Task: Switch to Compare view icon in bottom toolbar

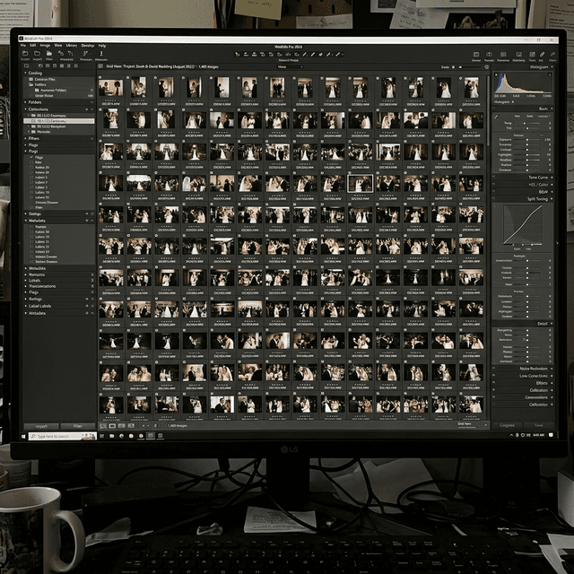Action: [x=122, y=426]
